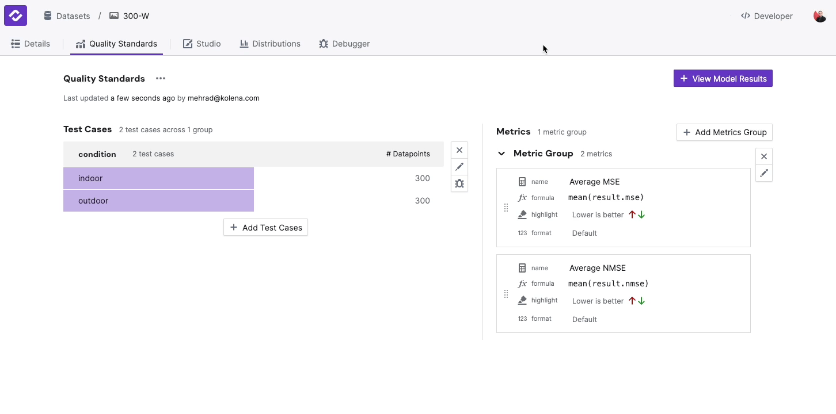The width and height of the screenshot is (836, 414).
Task: Switch to the Distributions tab
Action: [x=270, y=44]
